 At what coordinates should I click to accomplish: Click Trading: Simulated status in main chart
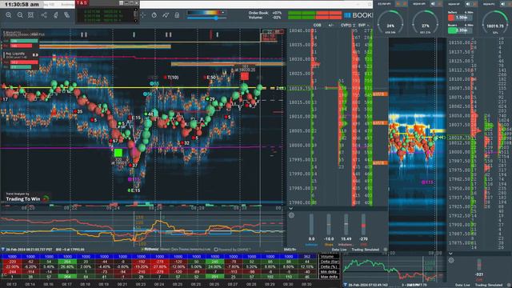coord(365,250)
